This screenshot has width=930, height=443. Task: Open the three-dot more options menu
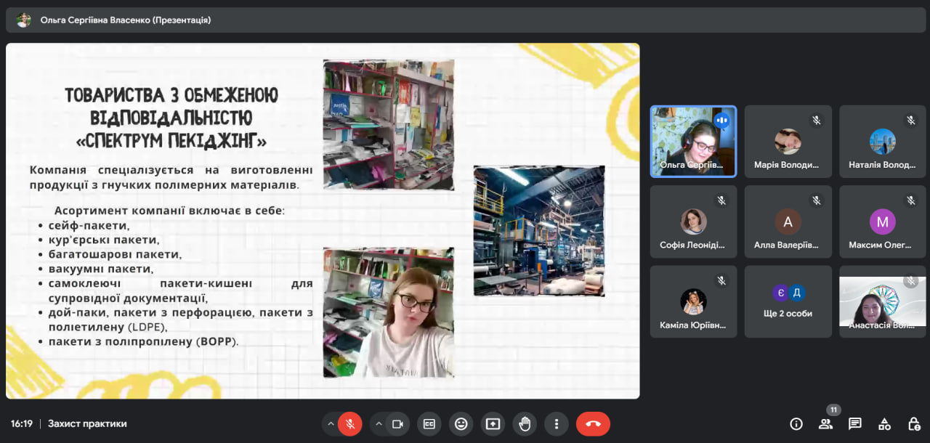pos(557,424)
